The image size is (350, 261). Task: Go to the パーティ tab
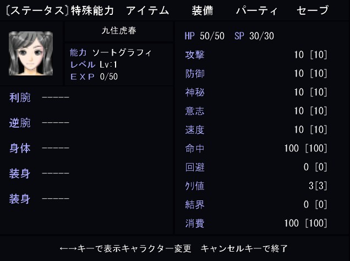coord(257,10)
